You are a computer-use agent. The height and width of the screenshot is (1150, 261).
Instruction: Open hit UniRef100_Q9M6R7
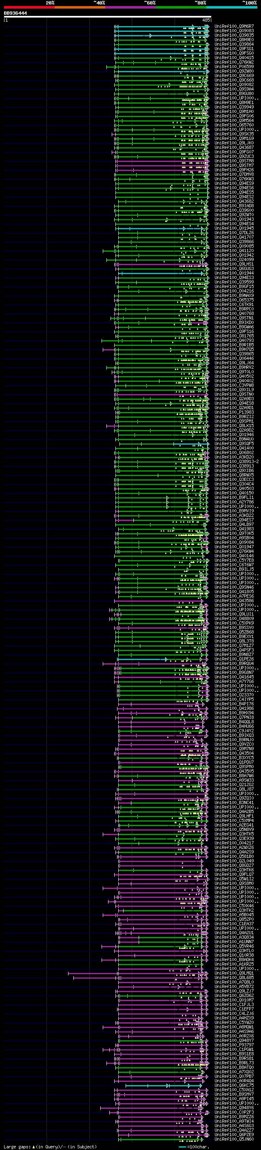point(234,27)
